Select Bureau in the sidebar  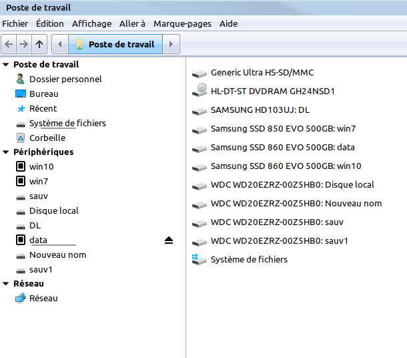(44, 94)
